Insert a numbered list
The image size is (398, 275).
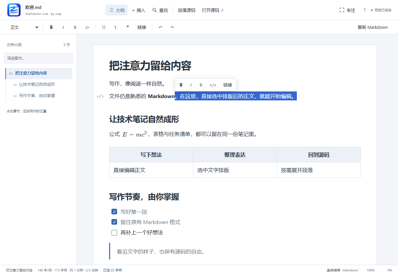coord(116,27)
